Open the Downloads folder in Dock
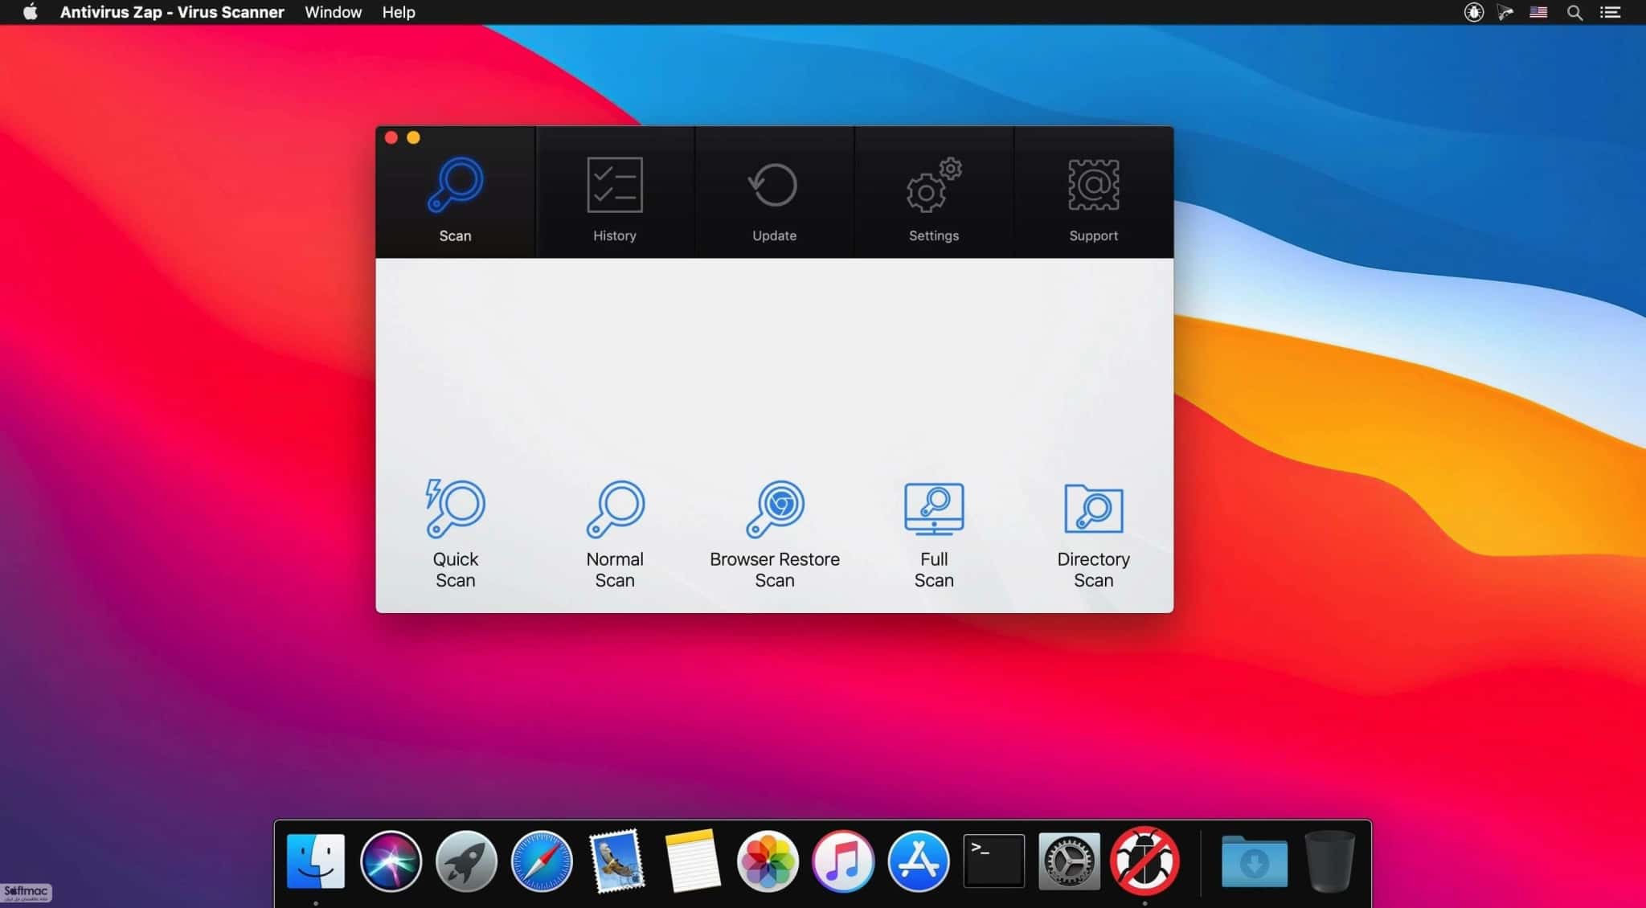 click(x=1254, y=861)
